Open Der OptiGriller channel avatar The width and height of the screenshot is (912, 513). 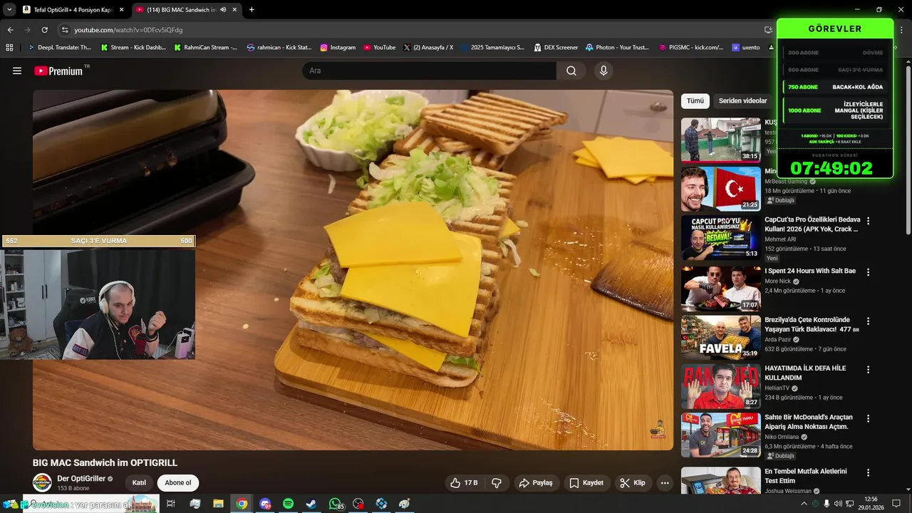coord(42,482)
